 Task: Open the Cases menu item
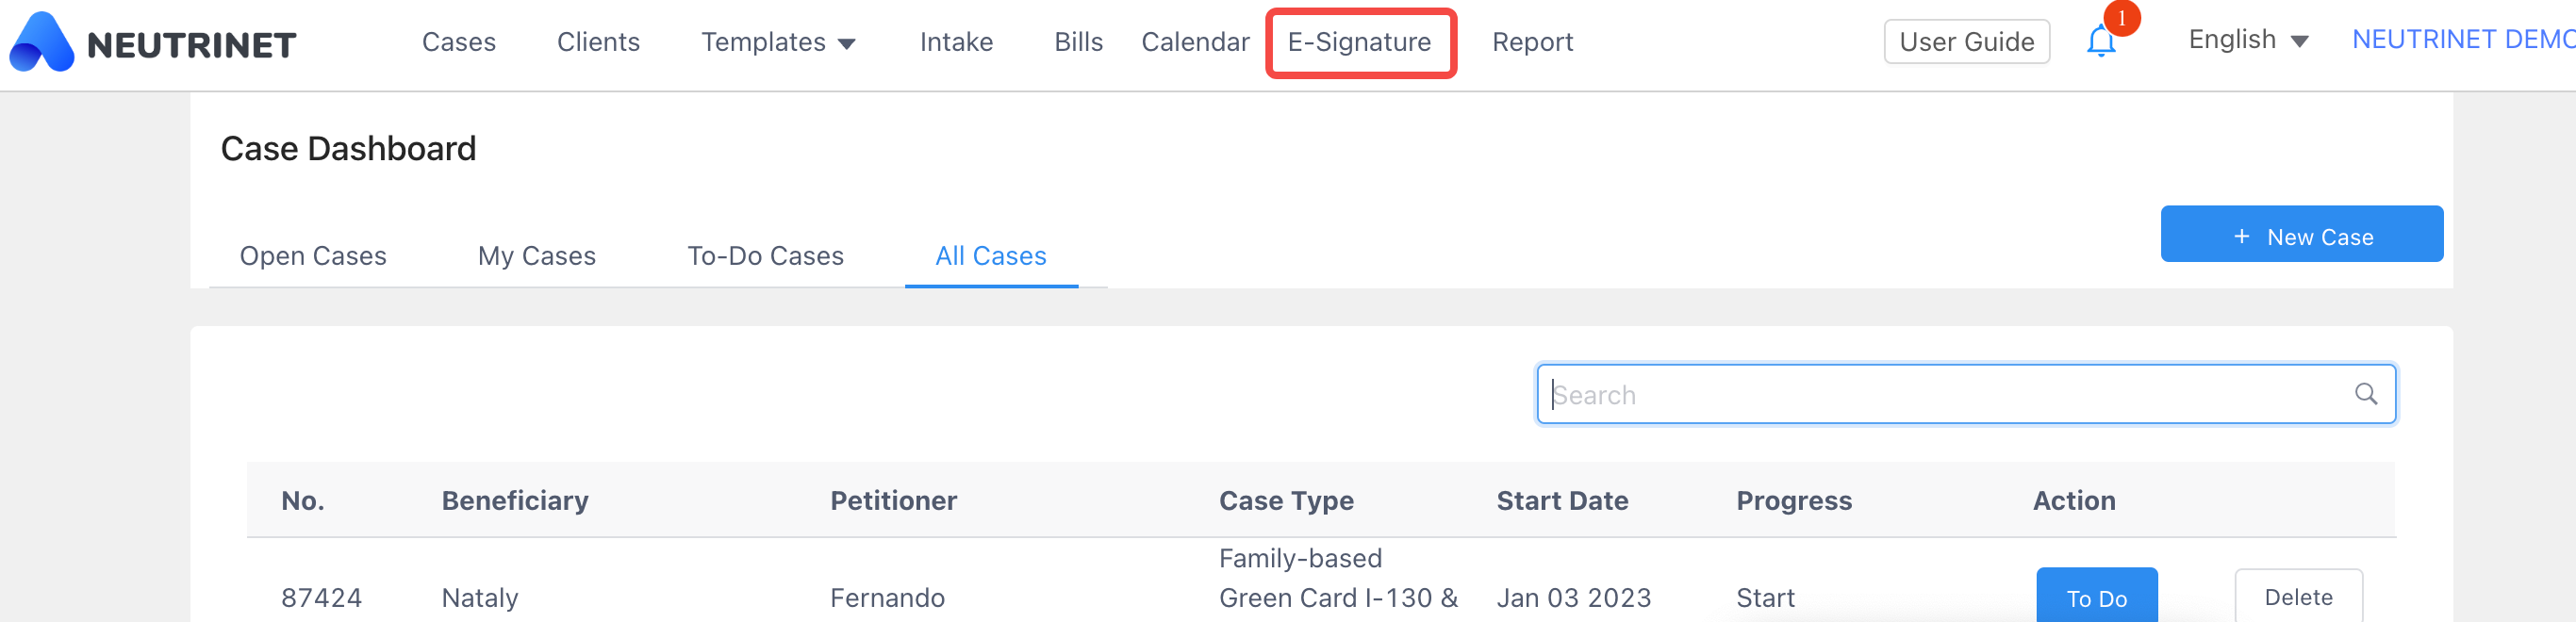458,42
